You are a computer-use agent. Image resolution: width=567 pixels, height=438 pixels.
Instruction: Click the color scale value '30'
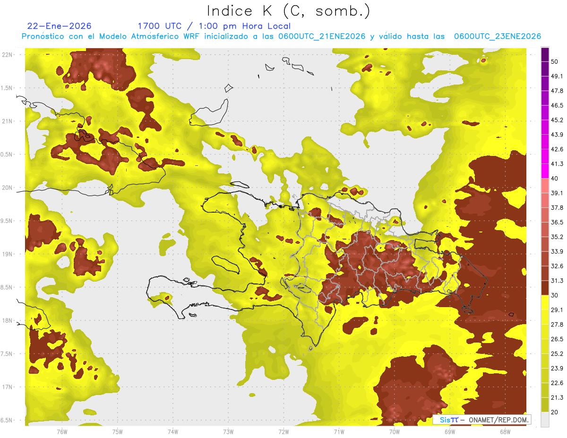pos(556,295)
